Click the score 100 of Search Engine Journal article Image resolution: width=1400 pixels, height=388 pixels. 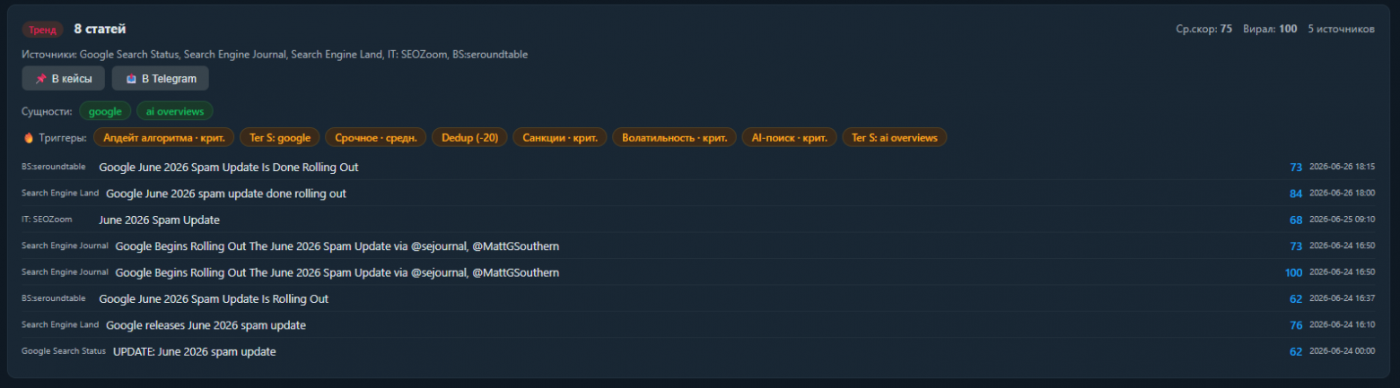[x=1293, y=272]
